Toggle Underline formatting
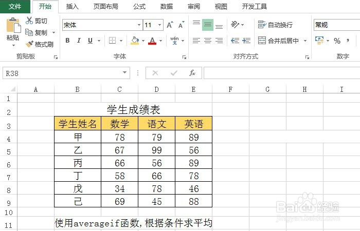 (90, 41)
